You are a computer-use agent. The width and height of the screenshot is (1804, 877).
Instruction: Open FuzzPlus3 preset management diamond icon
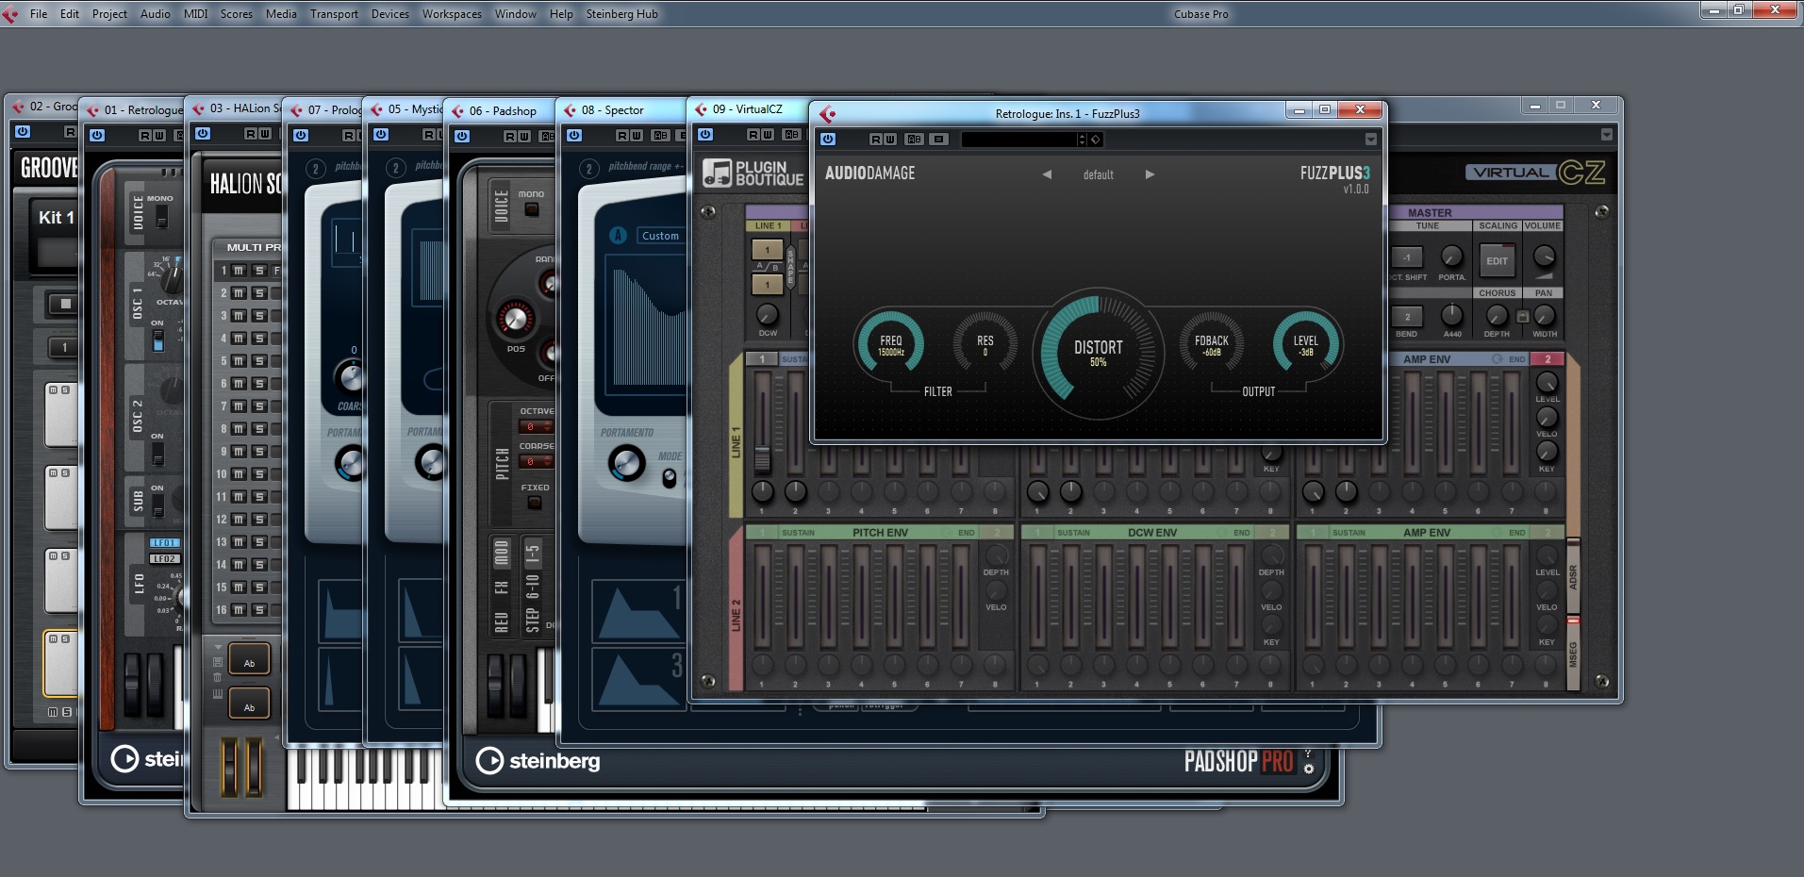[1095, 140]
